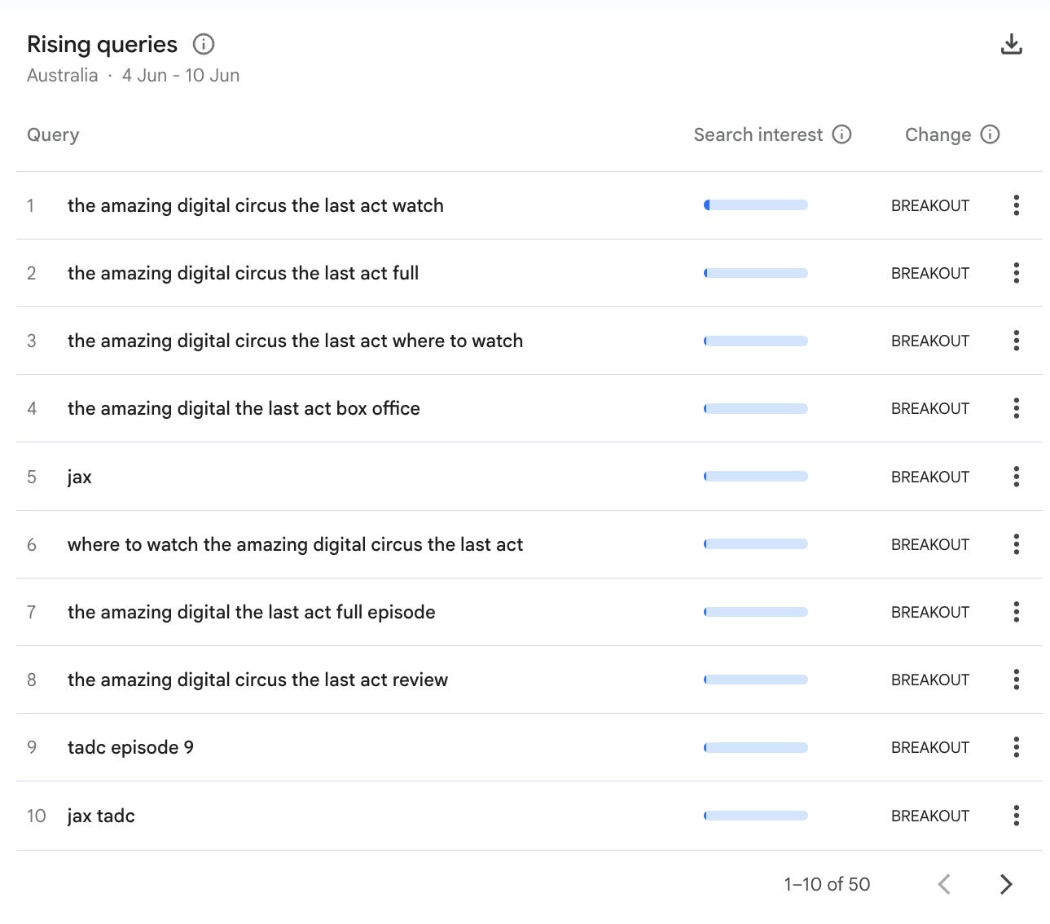Screen dimensions: 1050x924
Task: Download the rising queries data
Action: pos(1011,44)
